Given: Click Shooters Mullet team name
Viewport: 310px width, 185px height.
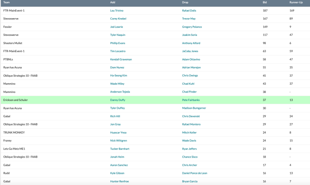Looking at the screenshot, I should click(13, 43).
